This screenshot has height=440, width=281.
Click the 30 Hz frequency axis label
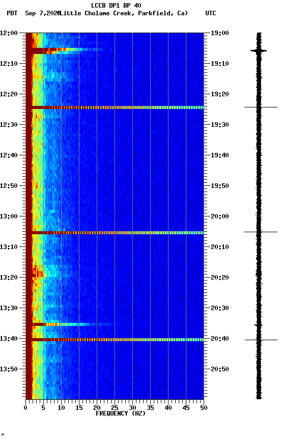tap(132, 408)
